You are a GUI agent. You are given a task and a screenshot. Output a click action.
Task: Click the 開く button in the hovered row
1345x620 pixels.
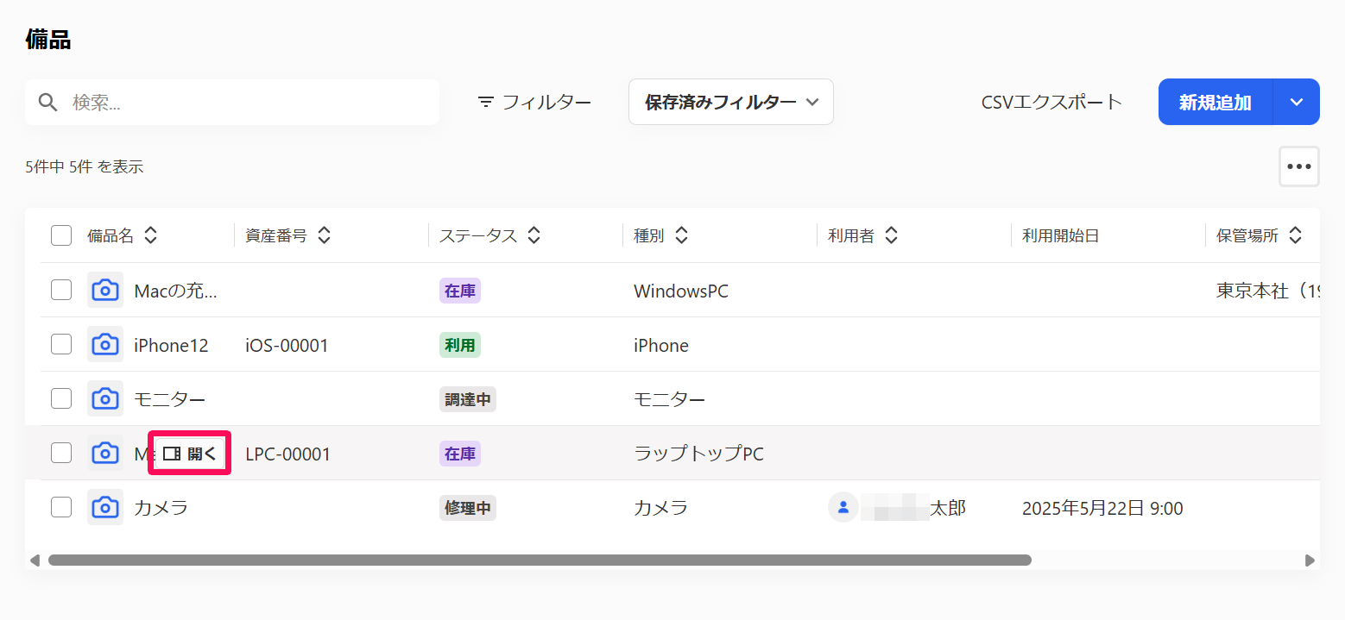coord(190,454)
